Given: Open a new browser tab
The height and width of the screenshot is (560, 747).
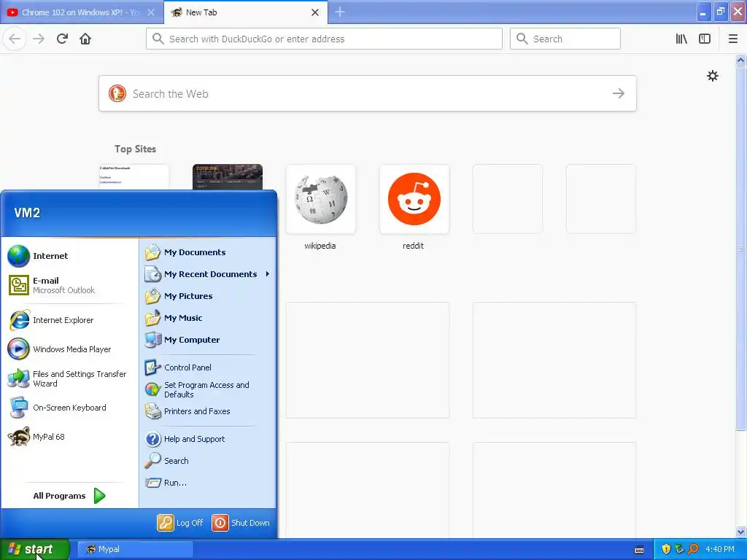Looking at the screenshot, I should (340, 12).
